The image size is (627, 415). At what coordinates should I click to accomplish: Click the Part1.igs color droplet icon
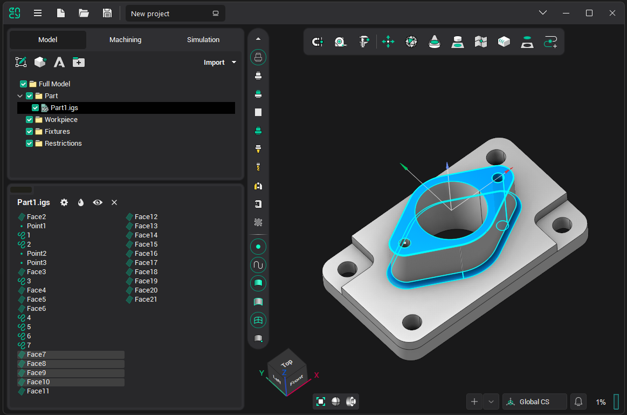(x=81, y=202)
